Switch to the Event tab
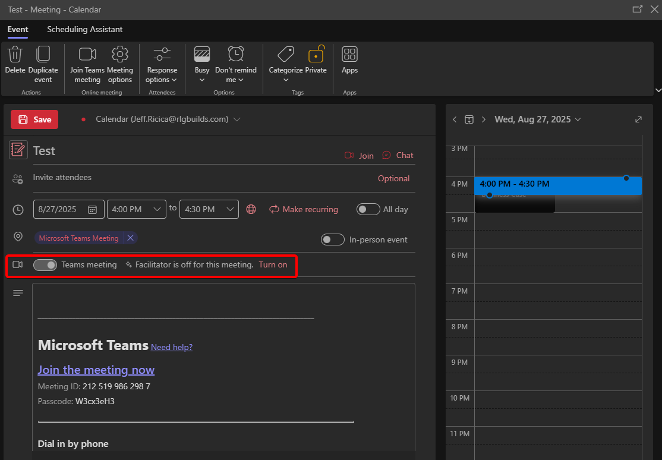 pos(18,30)
